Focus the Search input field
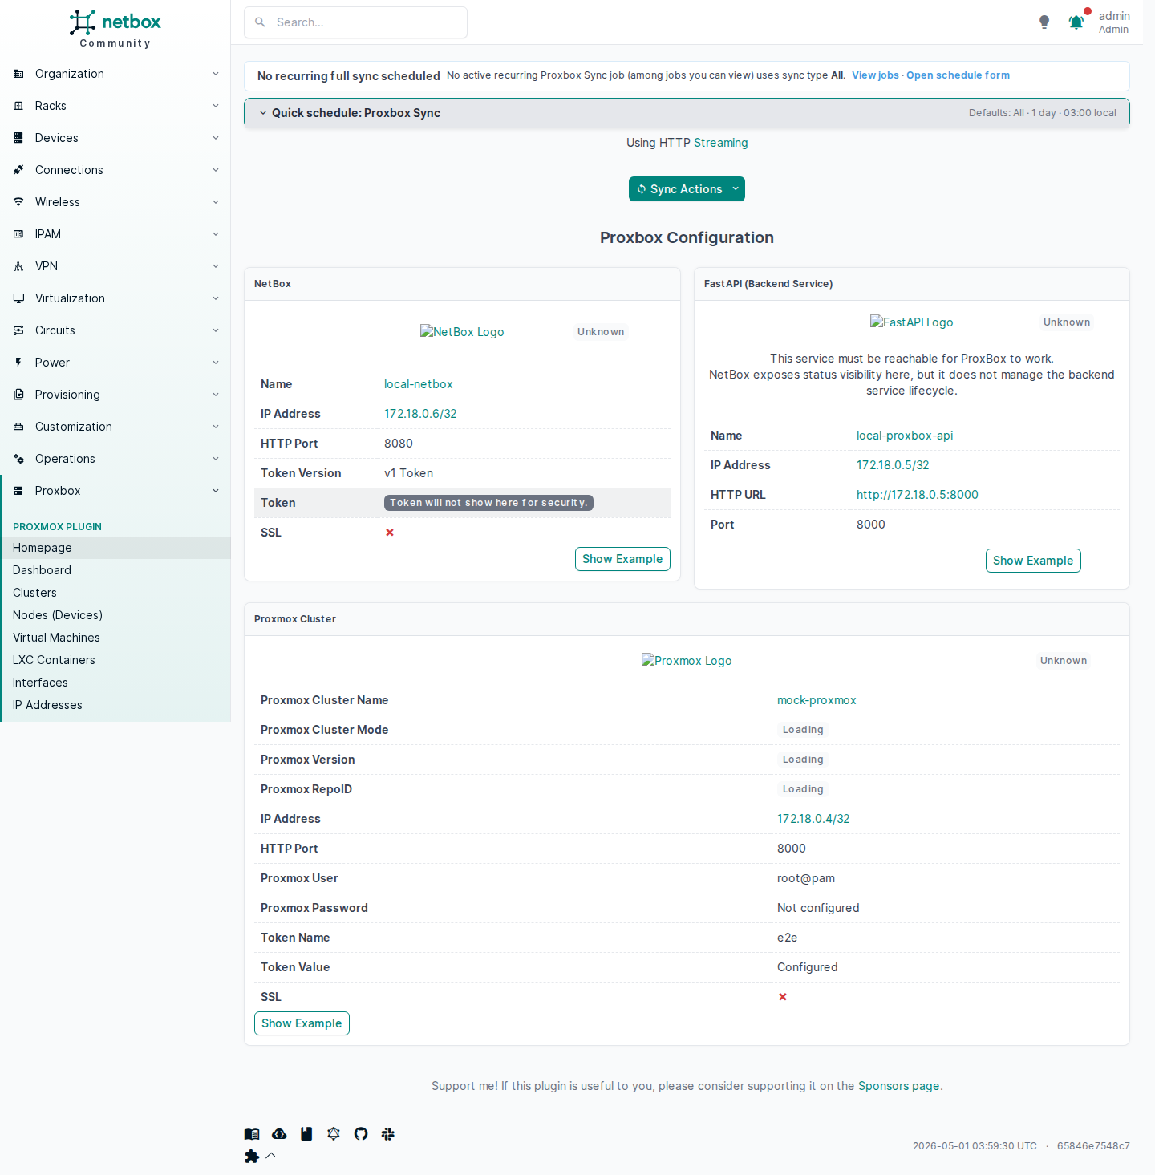This screenshot has height=1175, width=1155. (x=355, y=22)
